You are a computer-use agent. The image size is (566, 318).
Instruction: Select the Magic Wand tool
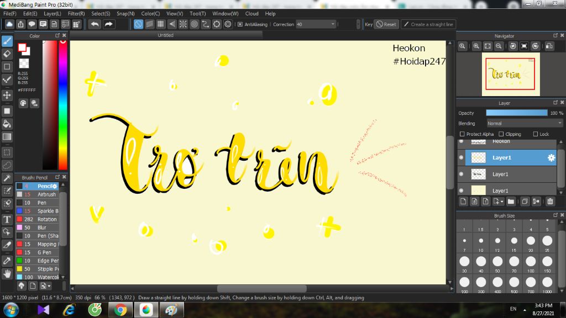[7, 178]
